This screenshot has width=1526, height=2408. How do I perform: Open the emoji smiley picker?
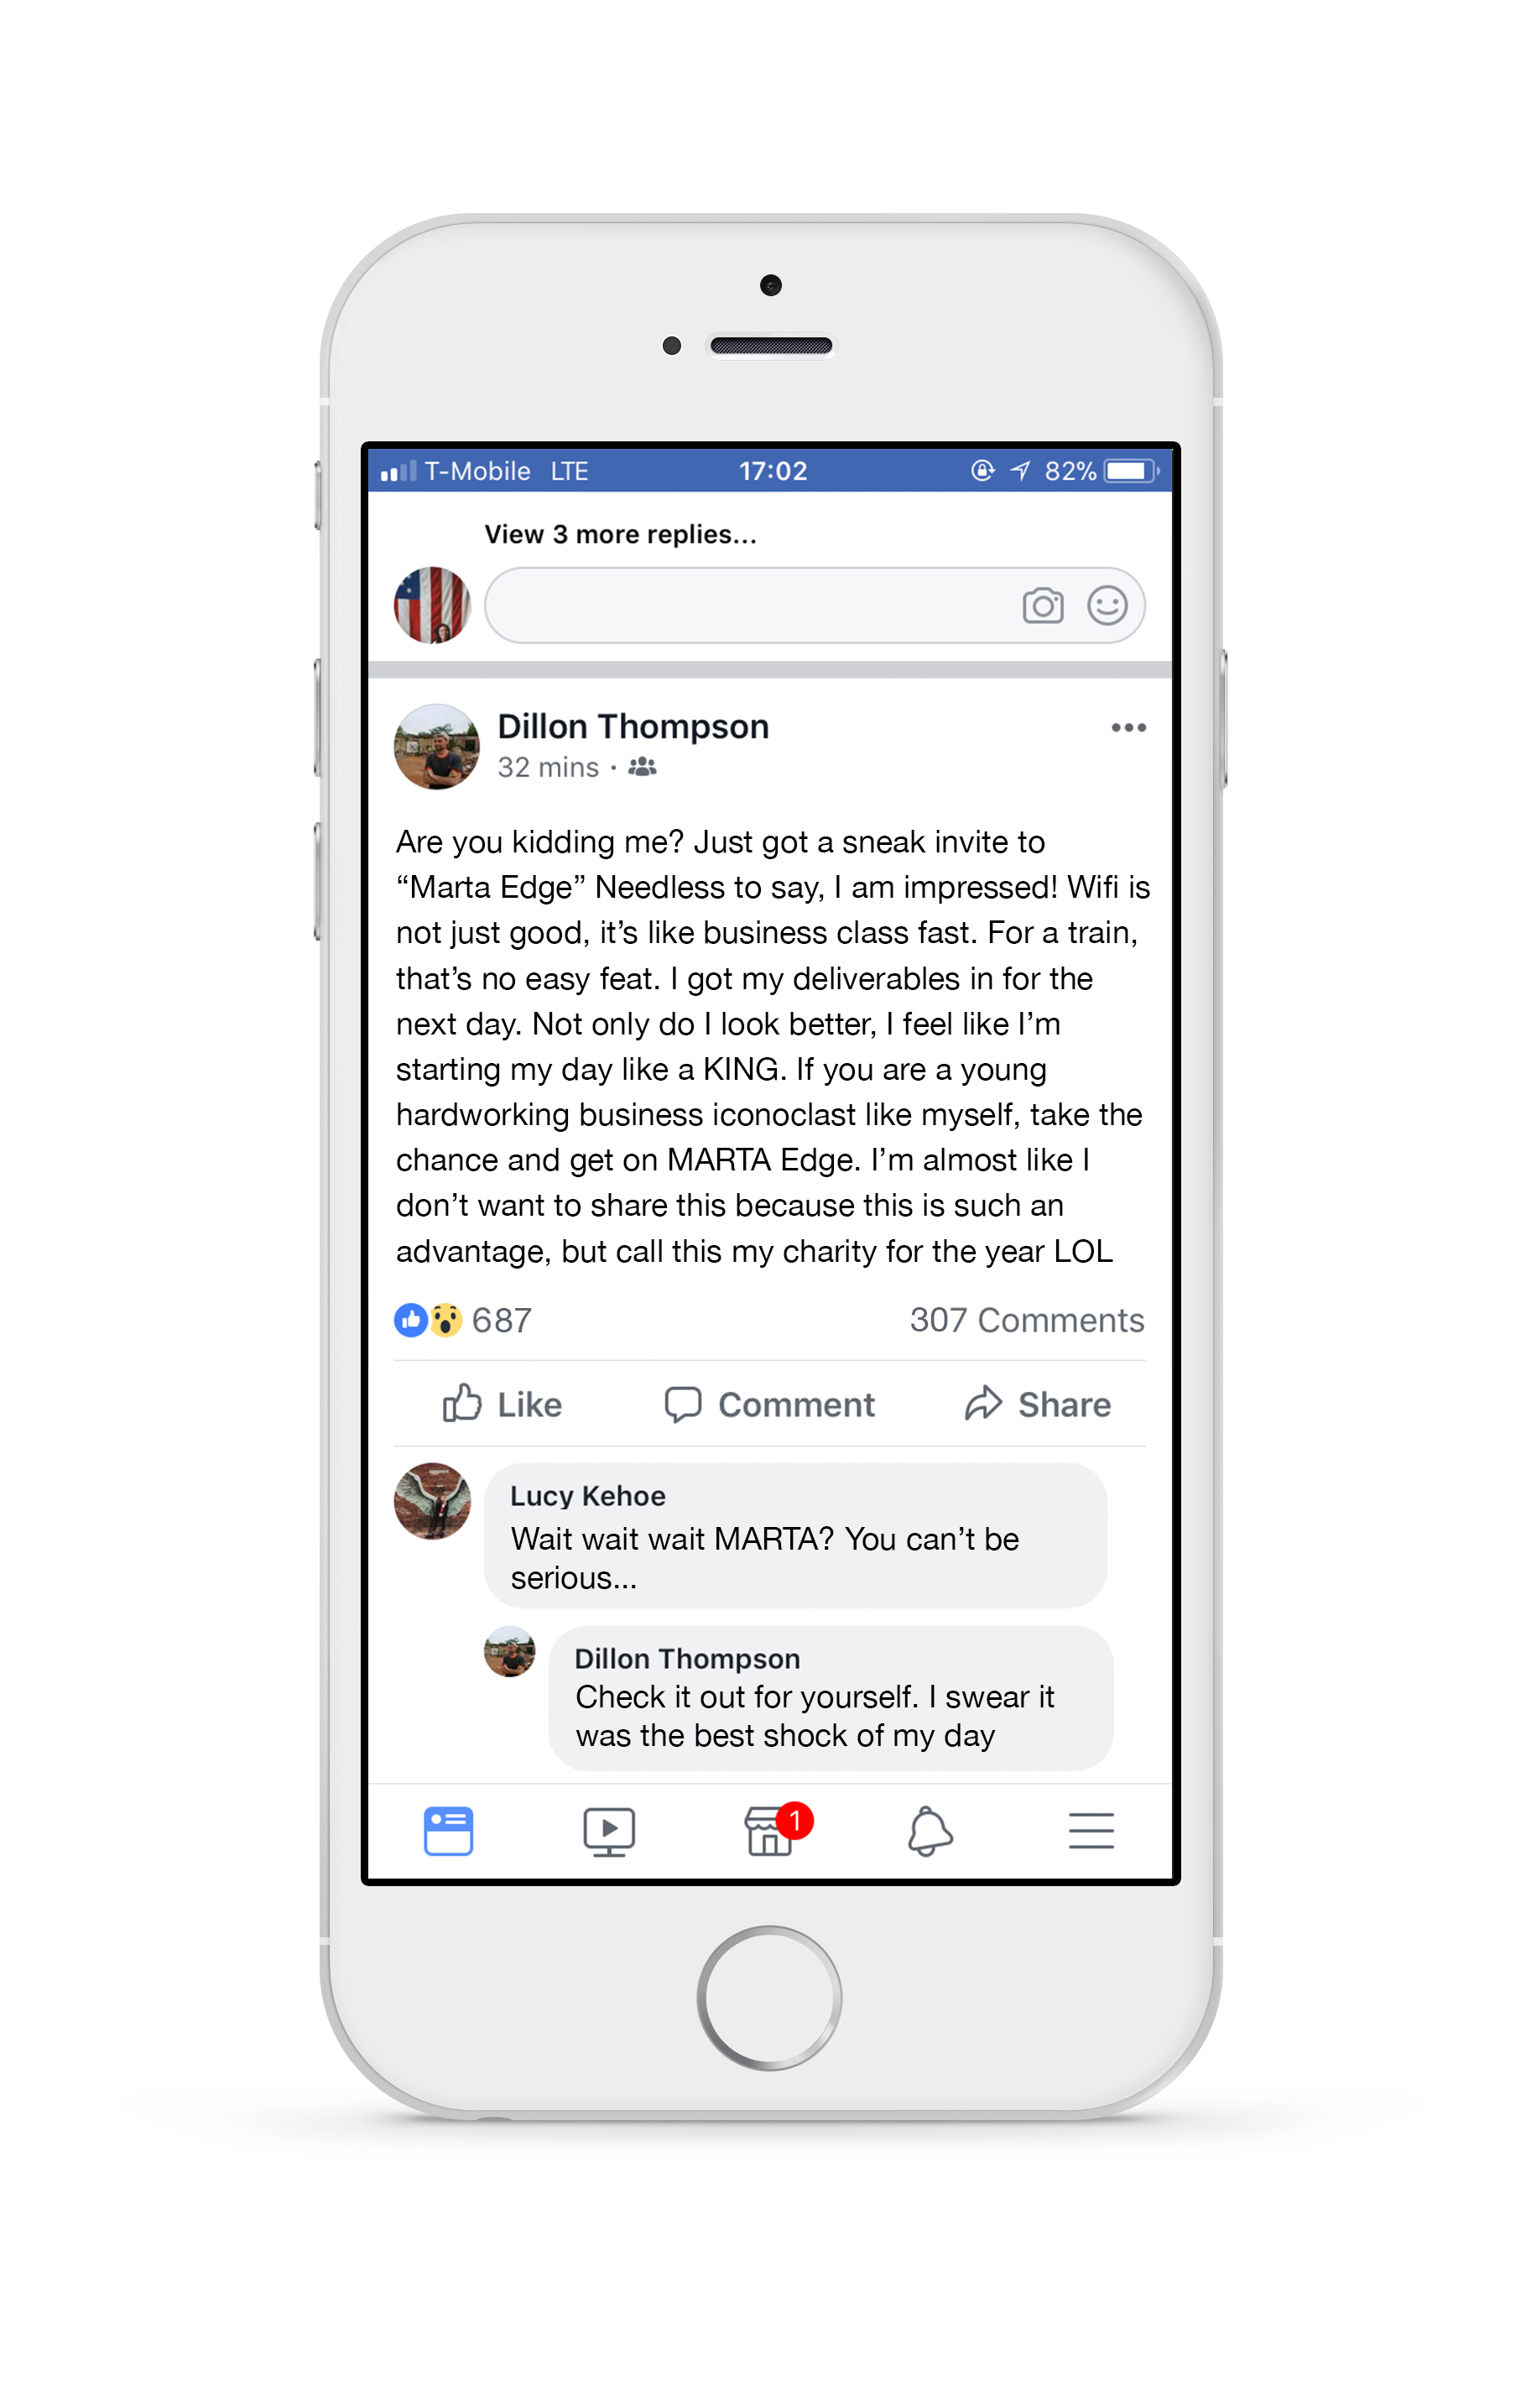1107,605
